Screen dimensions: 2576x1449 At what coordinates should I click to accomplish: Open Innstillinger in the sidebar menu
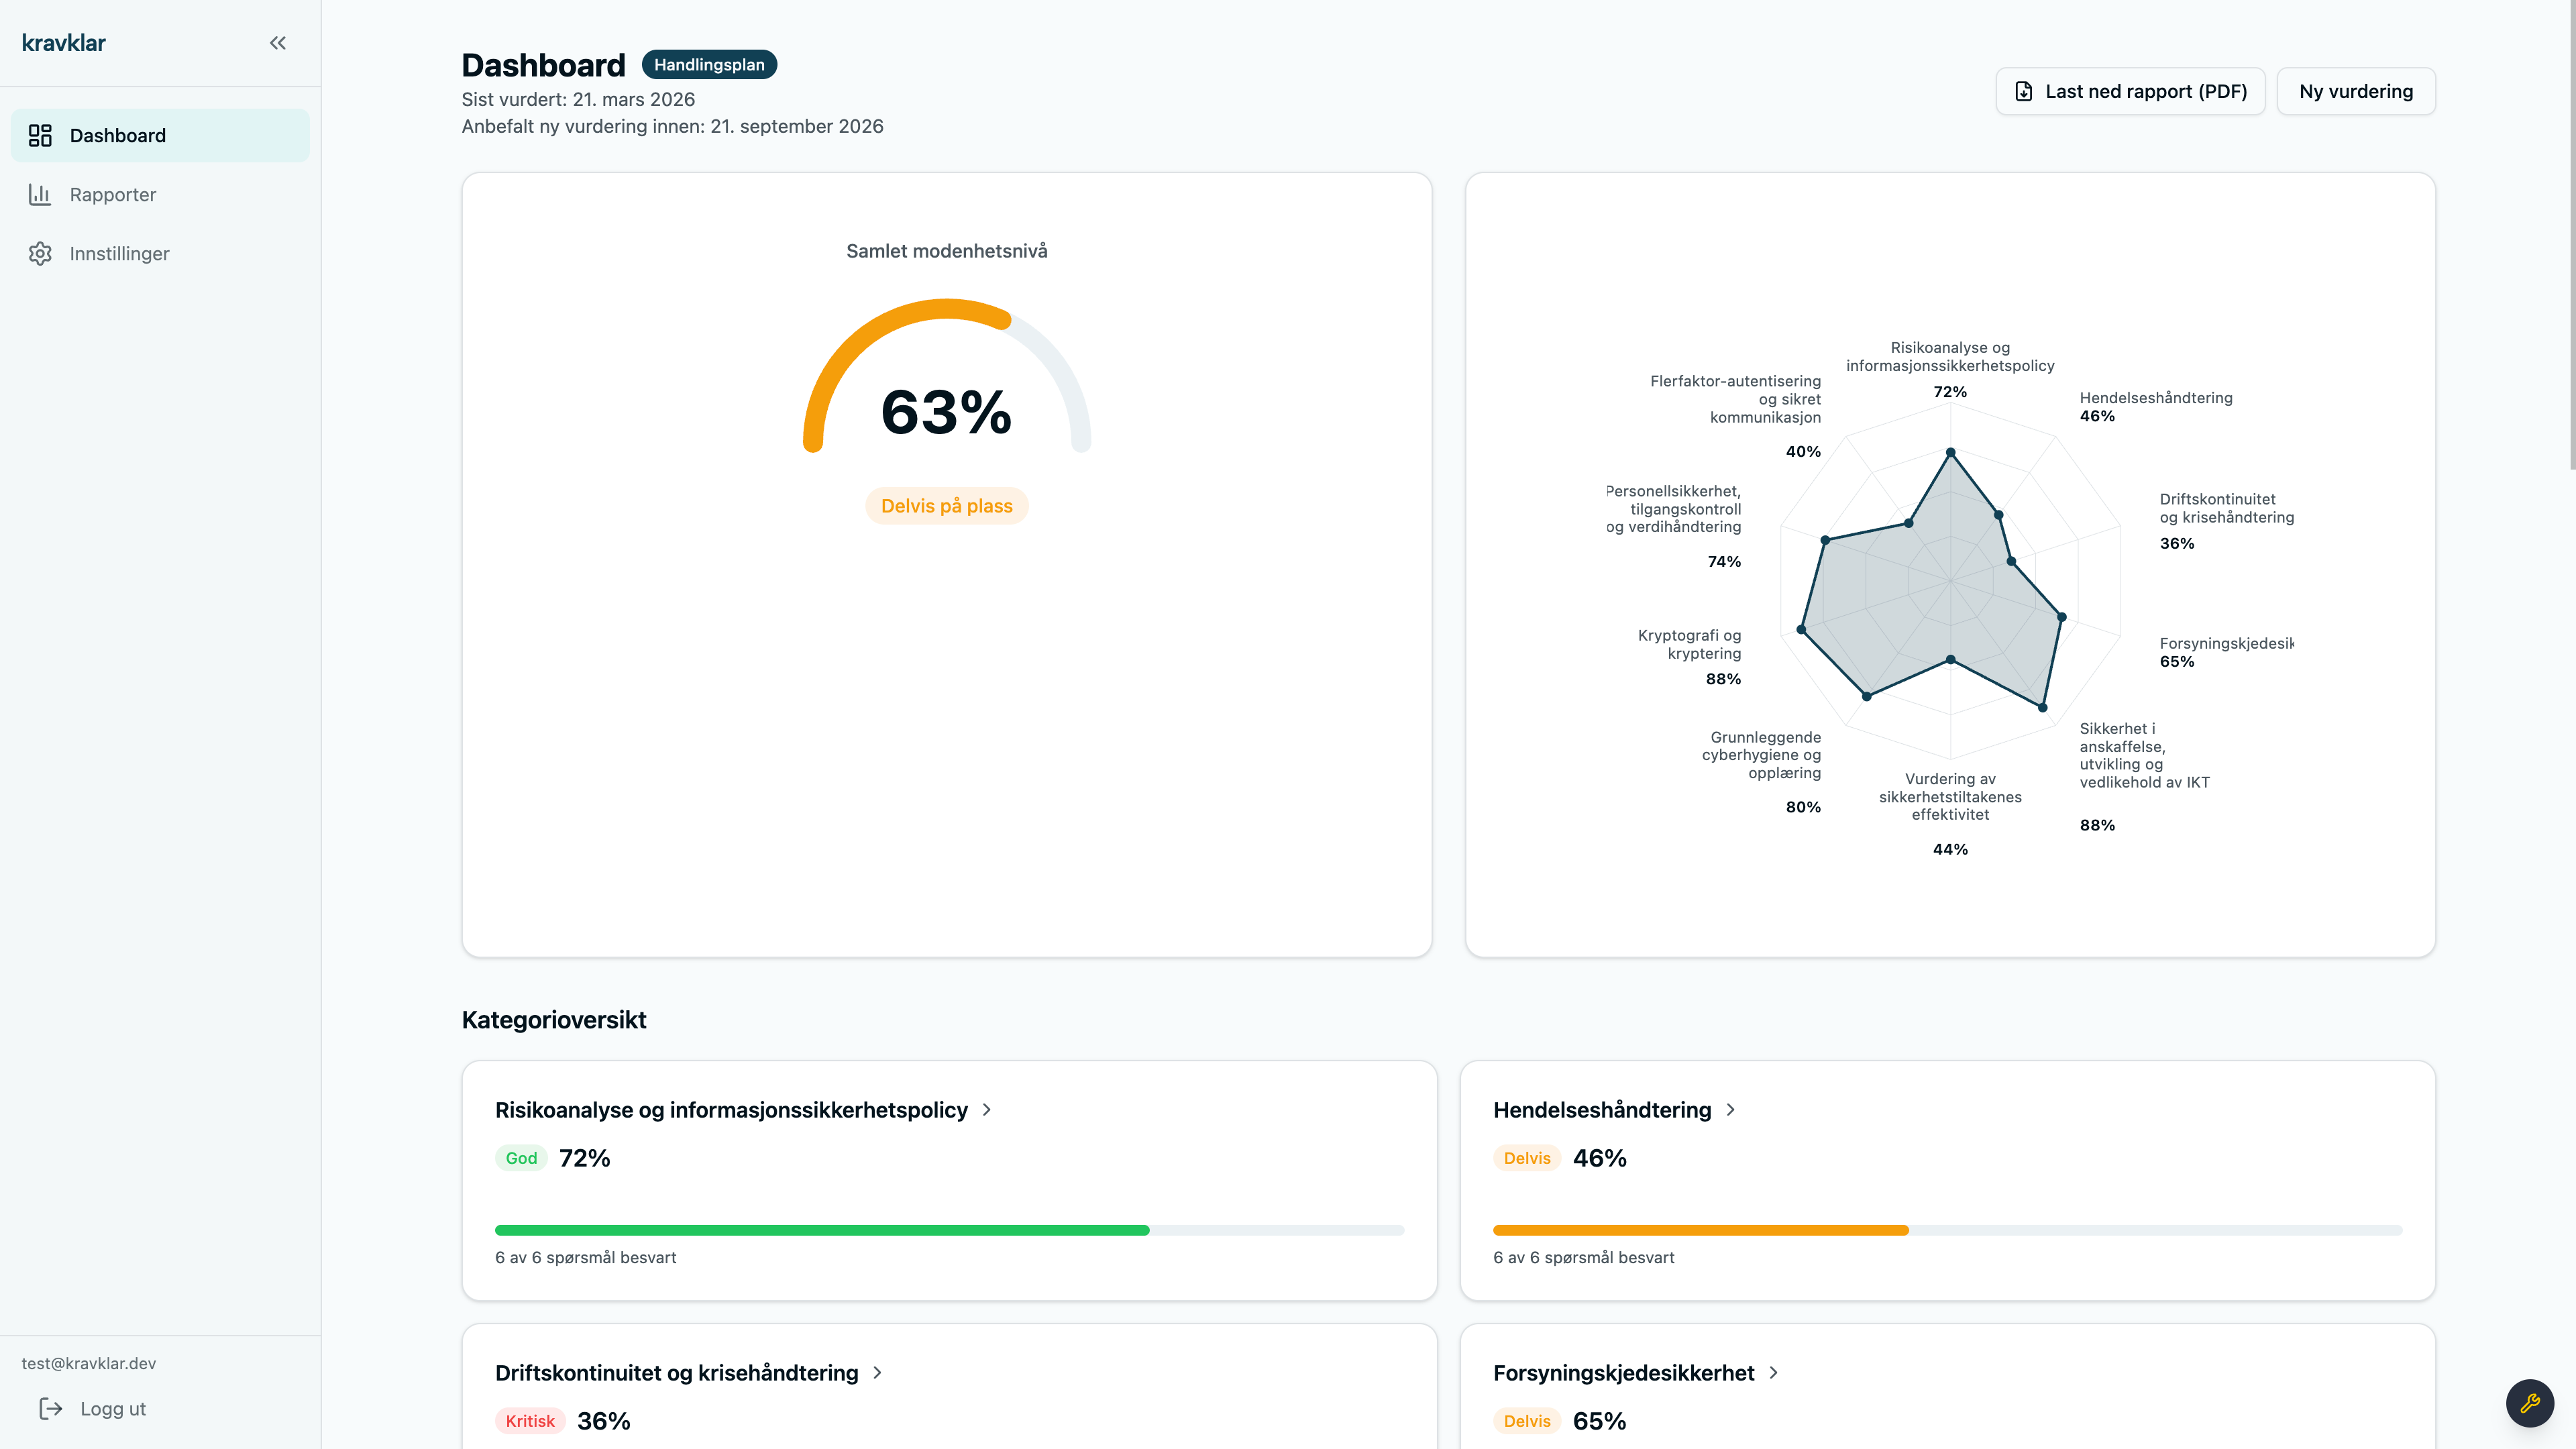click(119, 253)
